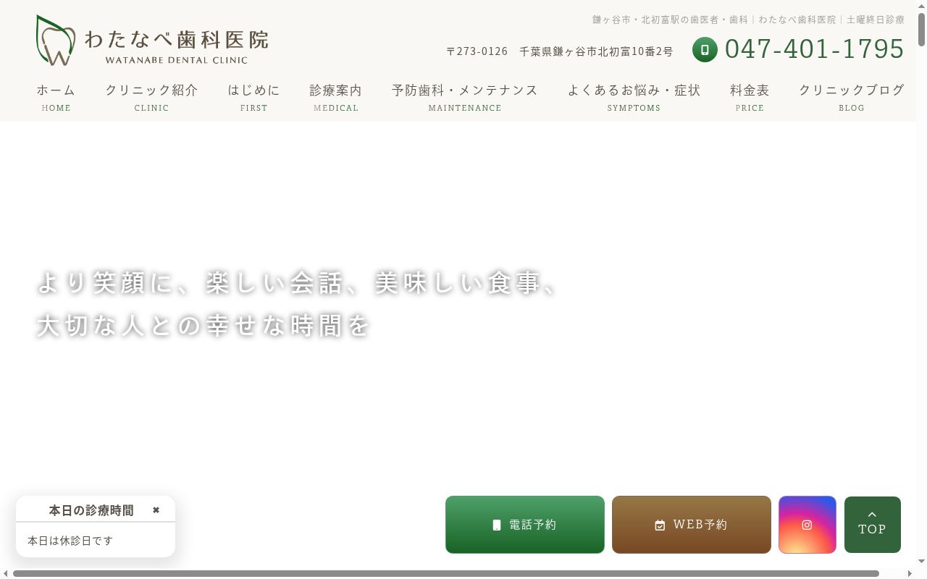Image resolution: width=927 pixels, height=579 pixels.
Task: Click the hero line 大切な人との幸せな時間を
Action: 204,326
